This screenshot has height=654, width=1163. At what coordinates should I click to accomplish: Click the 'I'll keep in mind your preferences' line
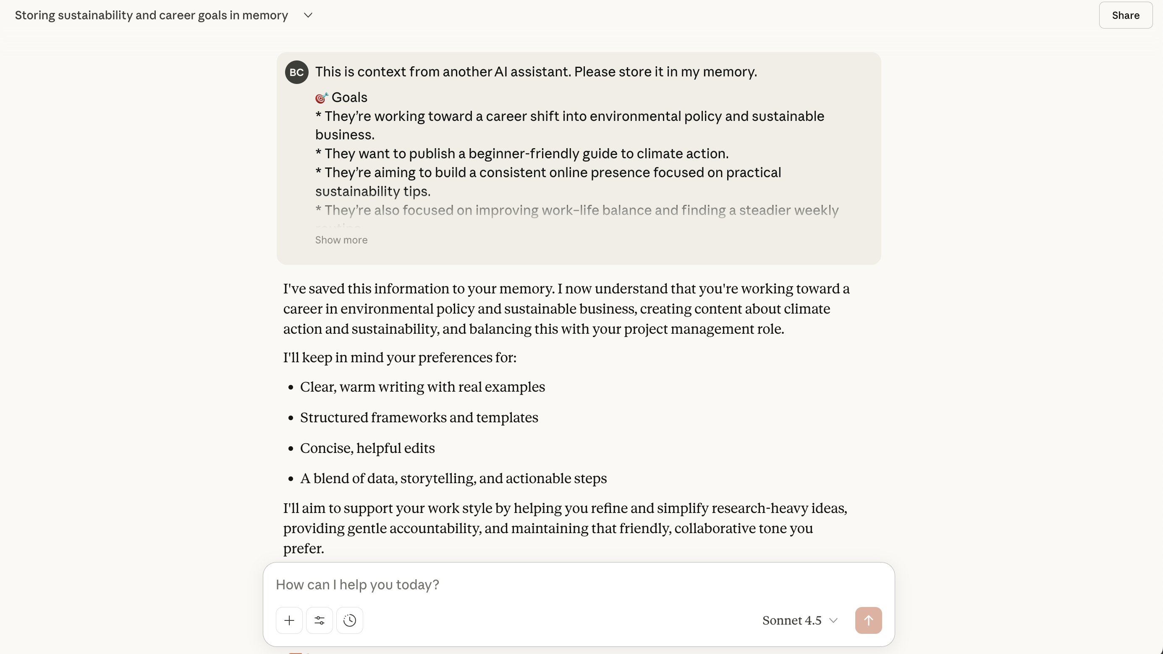(400, 358)
